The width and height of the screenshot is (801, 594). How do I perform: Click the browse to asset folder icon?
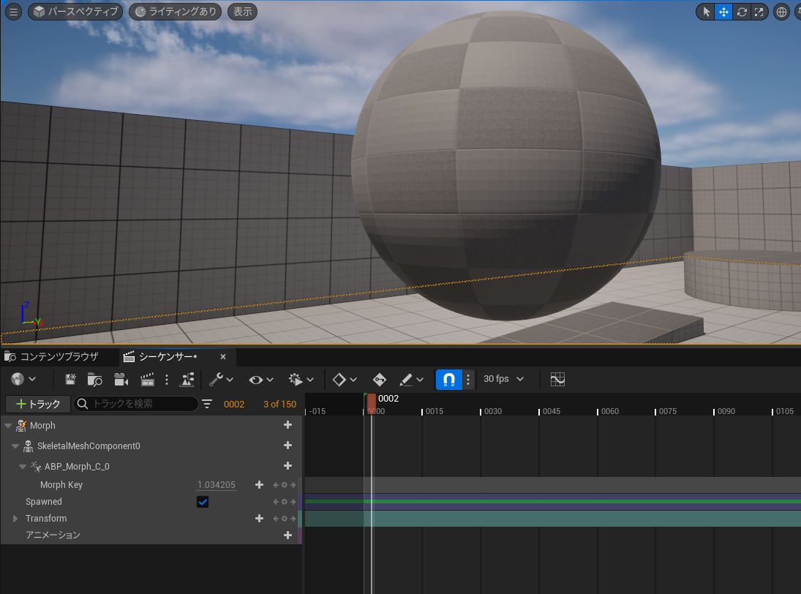coord(95,380)
